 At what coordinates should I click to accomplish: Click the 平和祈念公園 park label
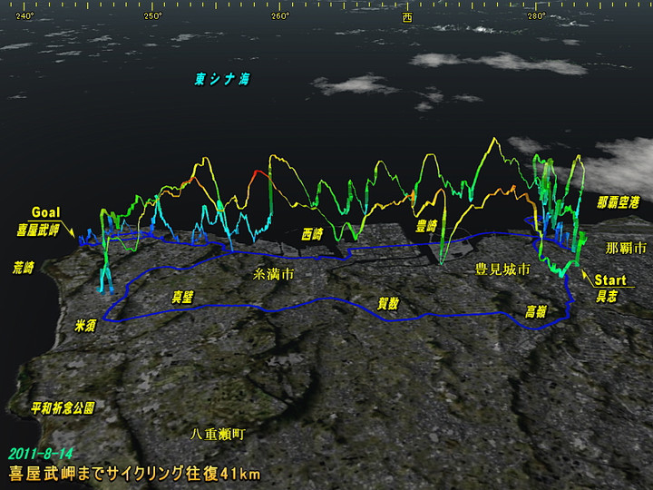[63, 408]
